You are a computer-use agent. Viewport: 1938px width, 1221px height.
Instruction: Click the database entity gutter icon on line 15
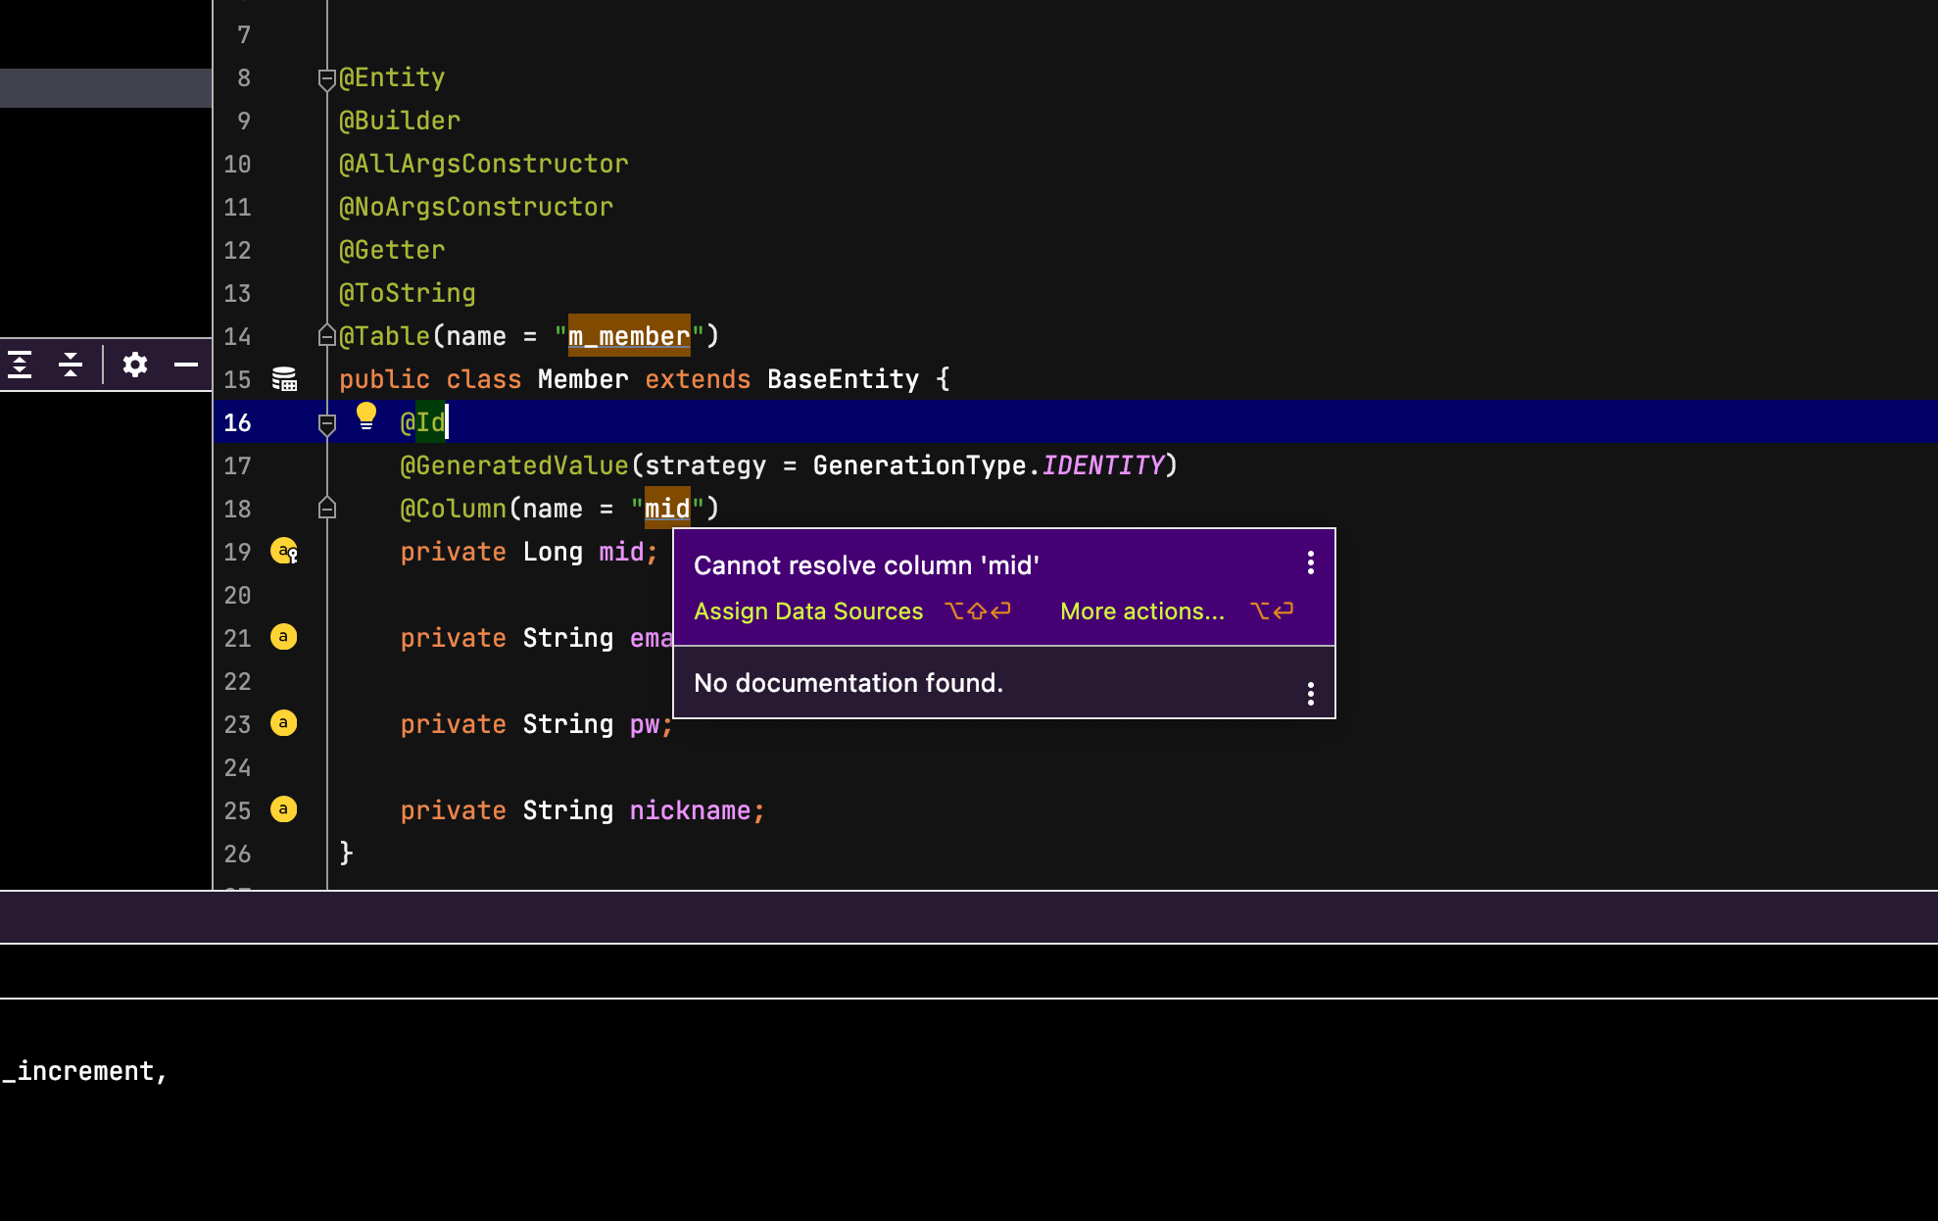click(x=284, y=379)
